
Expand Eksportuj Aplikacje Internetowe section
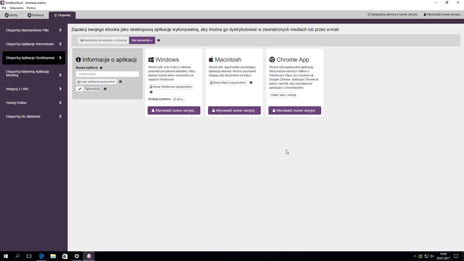click(34, 44)
